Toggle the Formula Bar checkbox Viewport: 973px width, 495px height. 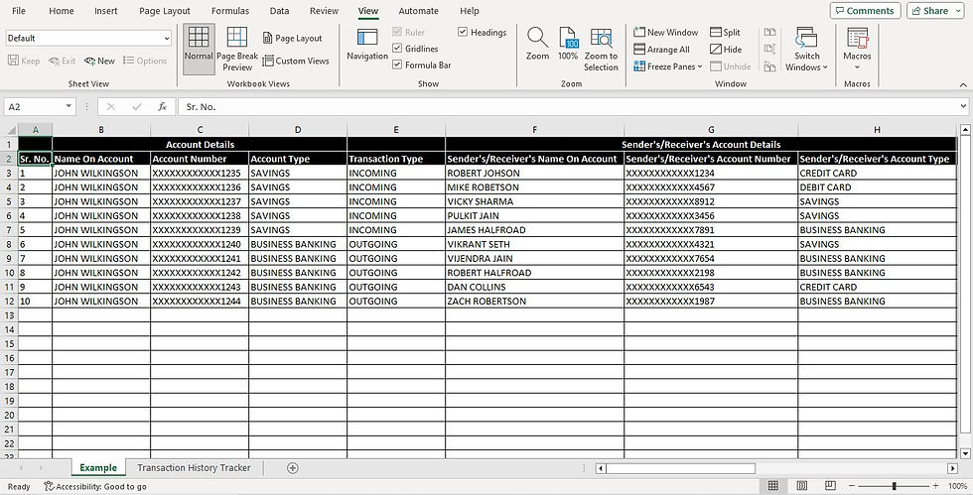point(397,65)
